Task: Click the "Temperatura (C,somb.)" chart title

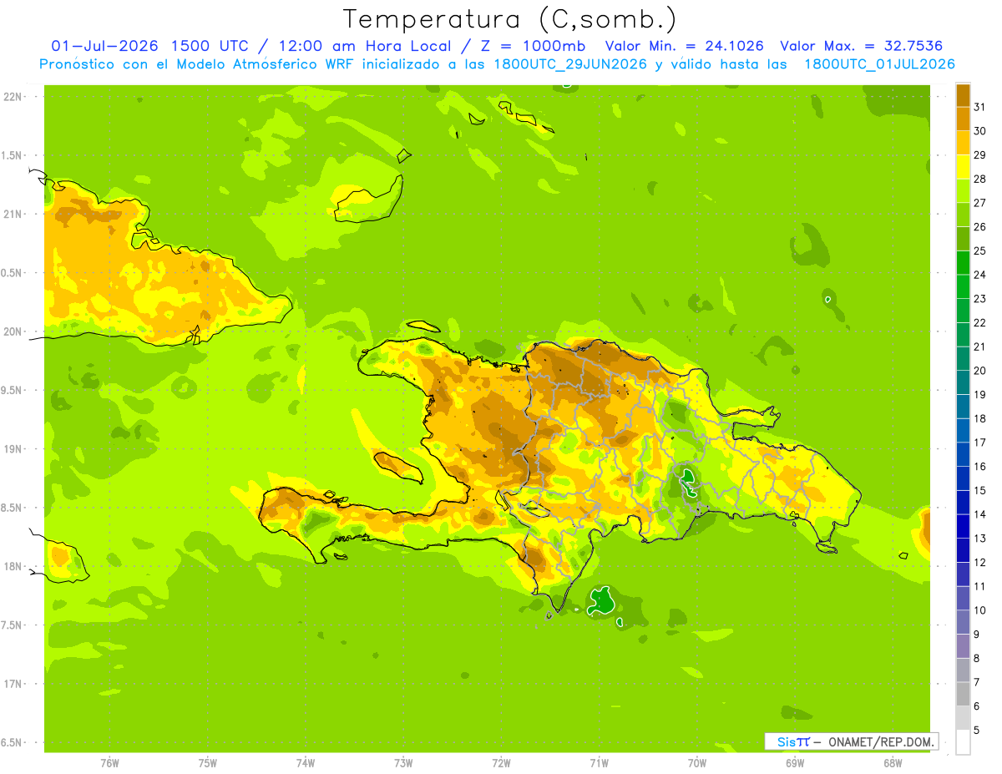Action: tap(509, 19)
